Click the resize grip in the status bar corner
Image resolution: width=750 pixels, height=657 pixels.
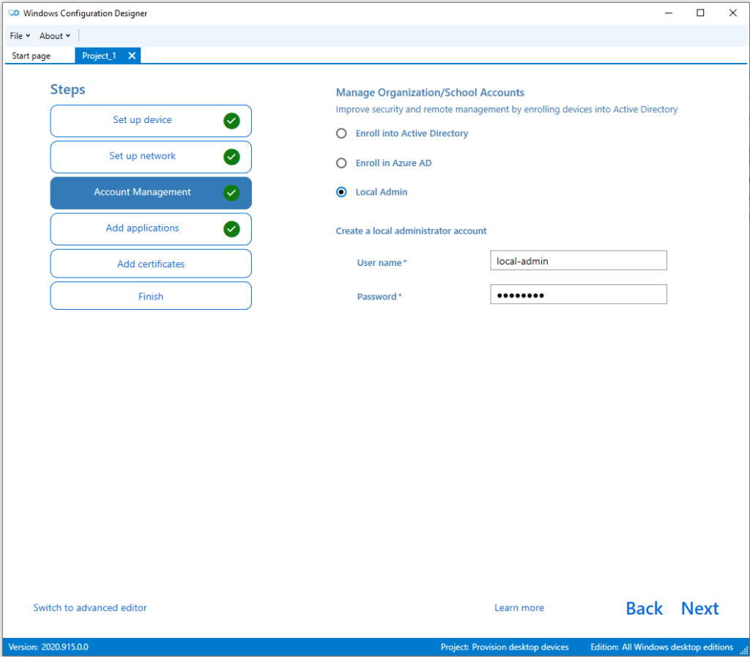[x=743, y=650]
